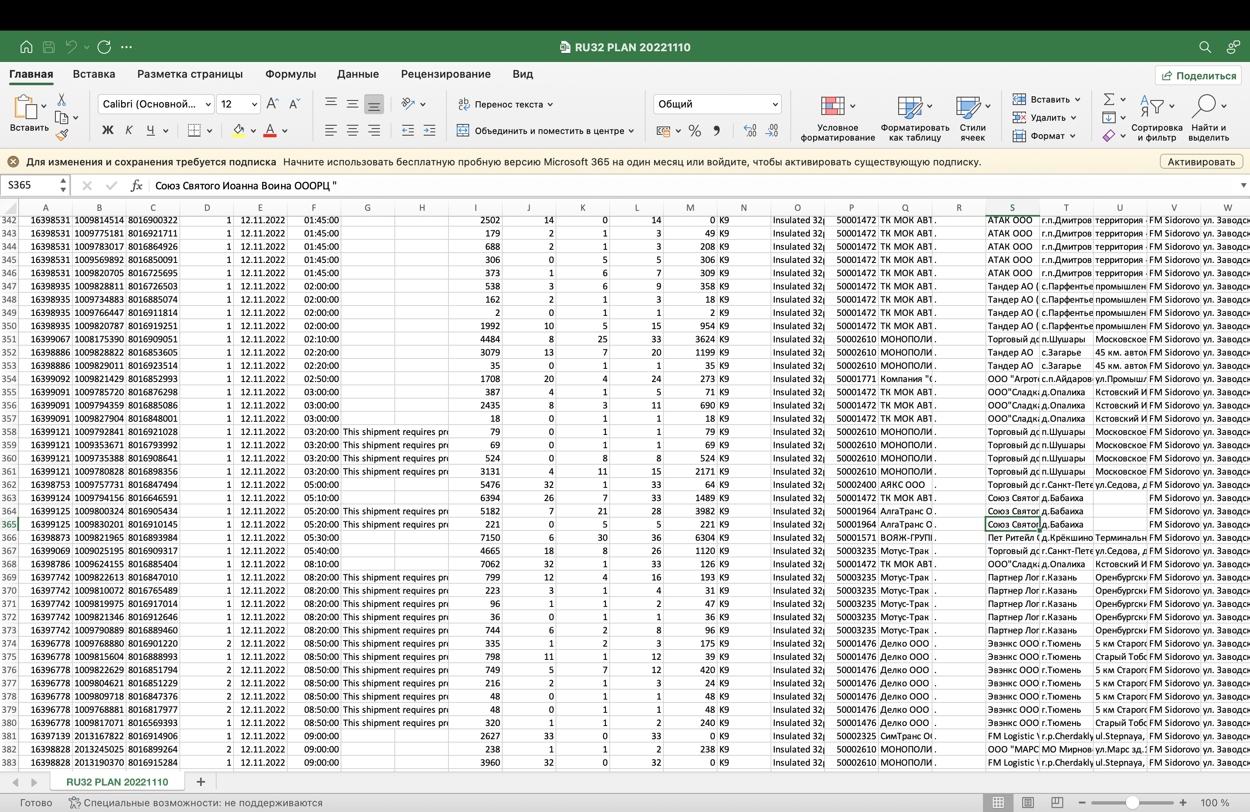
Task: Center text horizontally
Action: pos(353,130)
